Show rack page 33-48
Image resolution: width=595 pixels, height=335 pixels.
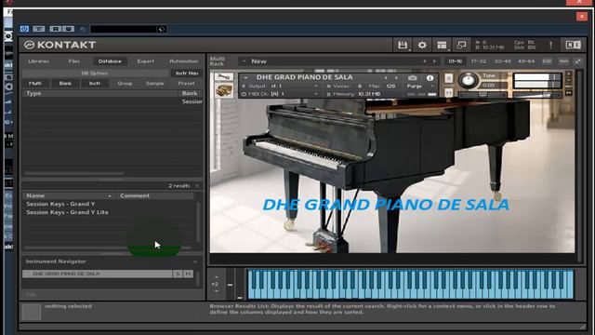coord(502,61)
